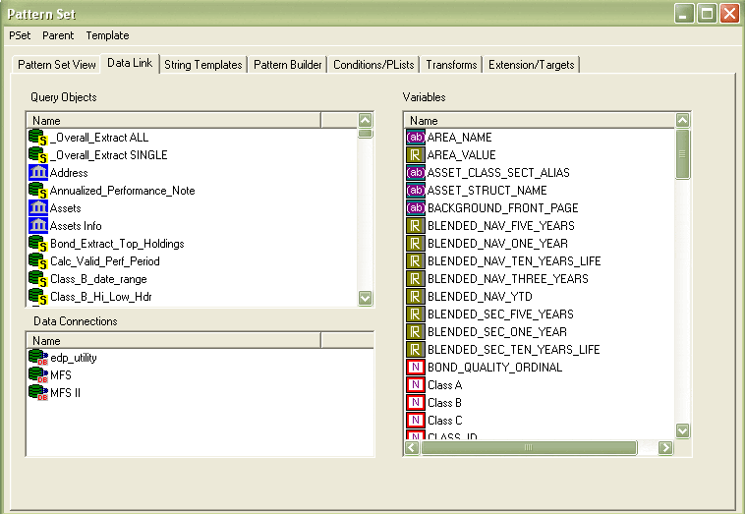Switch to the Extension/Targets tab
745x514 pixels.
click(x=531, y=65)
